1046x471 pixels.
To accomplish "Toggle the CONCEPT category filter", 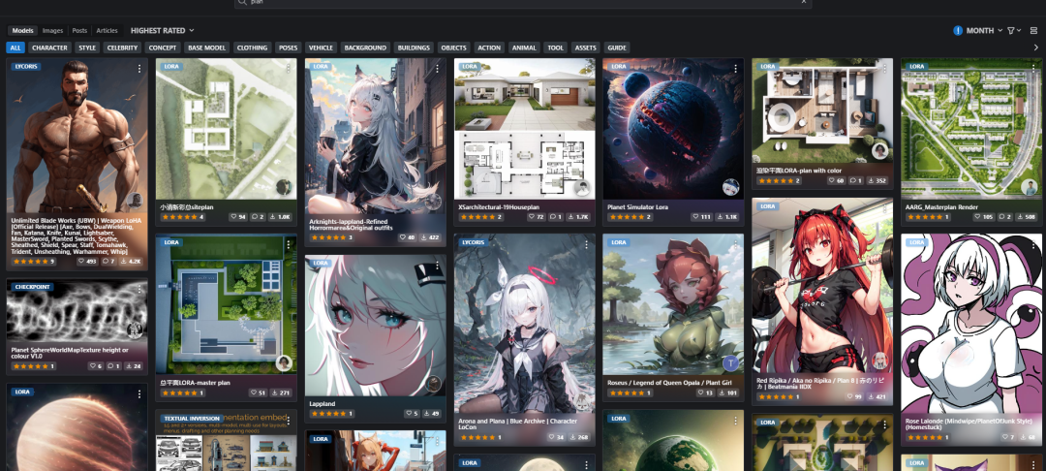I will coord(163,48).
